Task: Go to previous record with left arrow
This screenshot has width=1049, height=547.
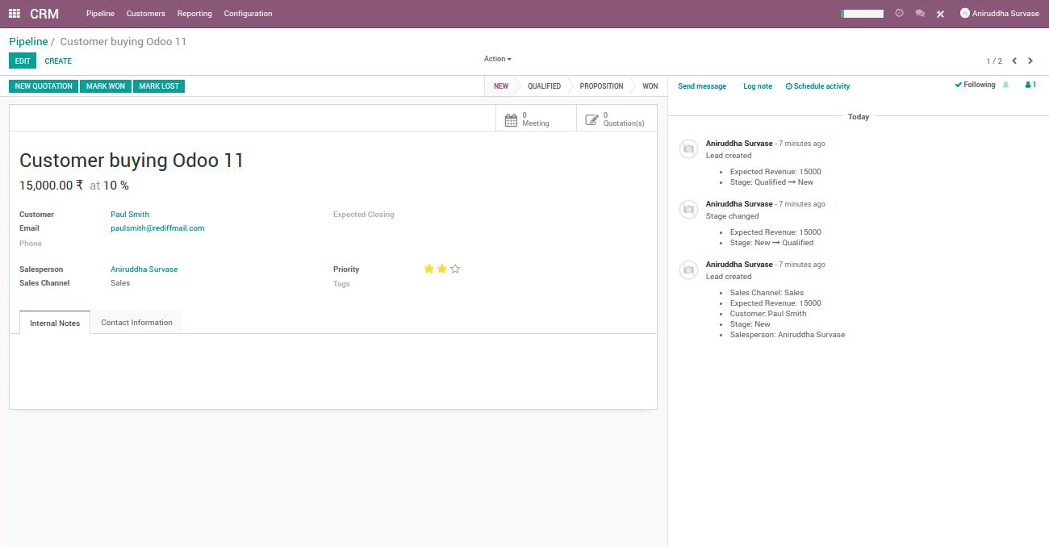Action: click(x=1014, y=61)
